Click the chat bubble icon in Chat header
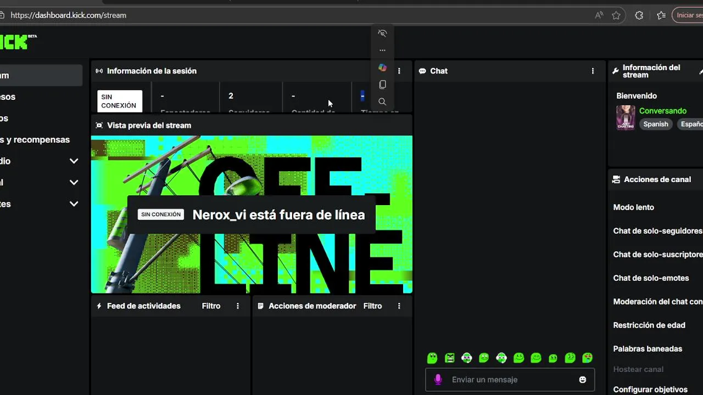703x395 pixels. click(422, 71)
